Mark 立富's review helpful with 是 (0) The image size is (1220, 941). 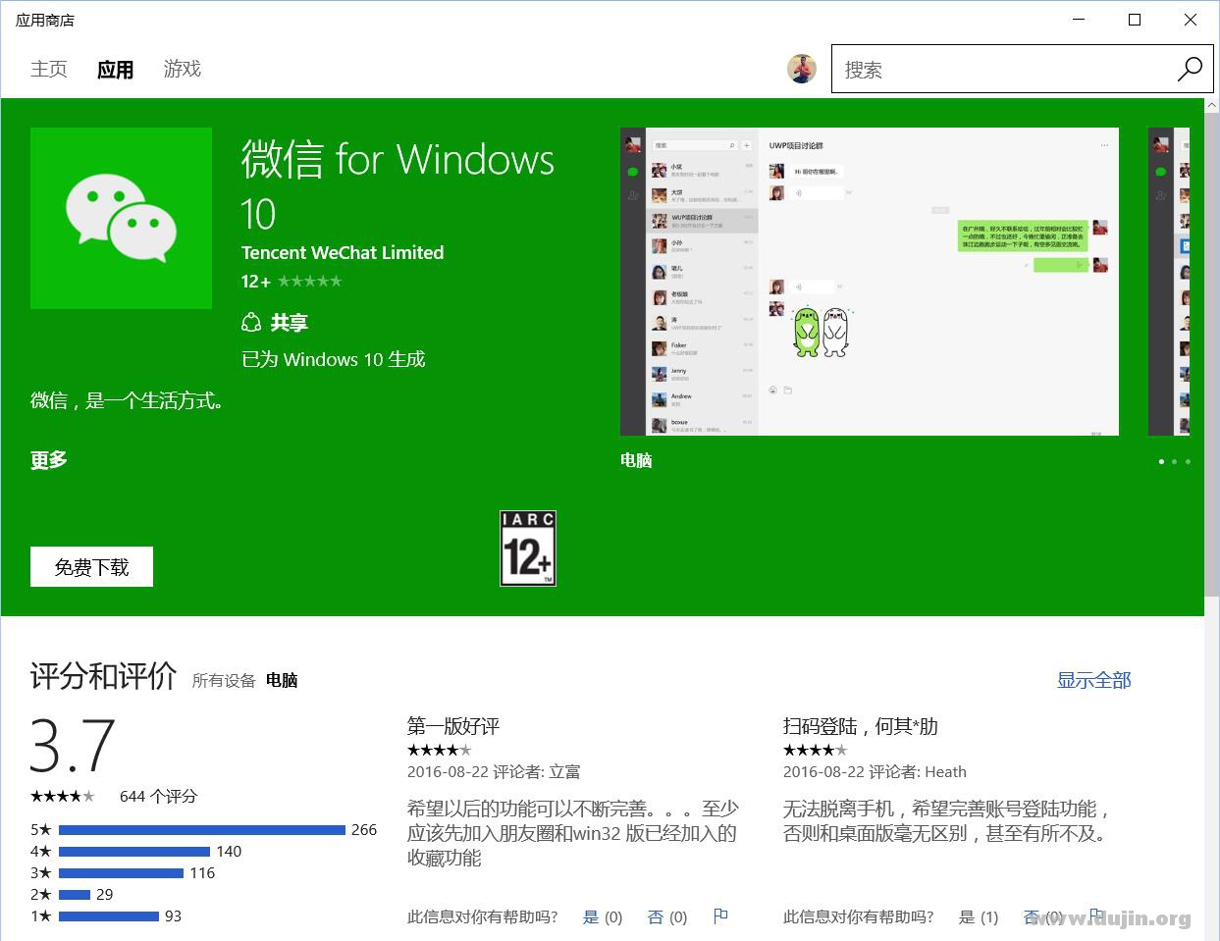point(603,917)
